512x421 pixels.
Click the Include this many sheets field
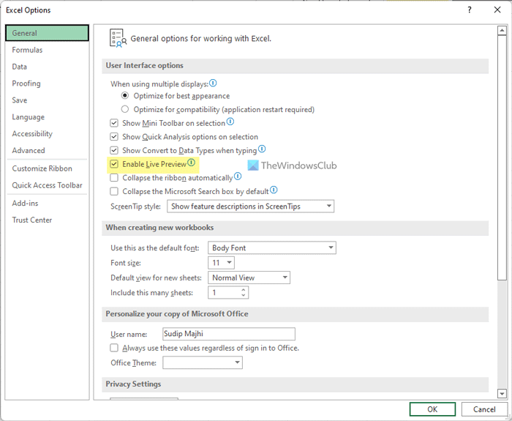228,293
